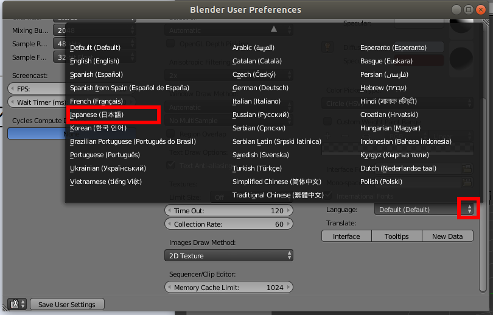Click the Time Out value field
Screen dimensions: 493x315
(x=229, y=211)
